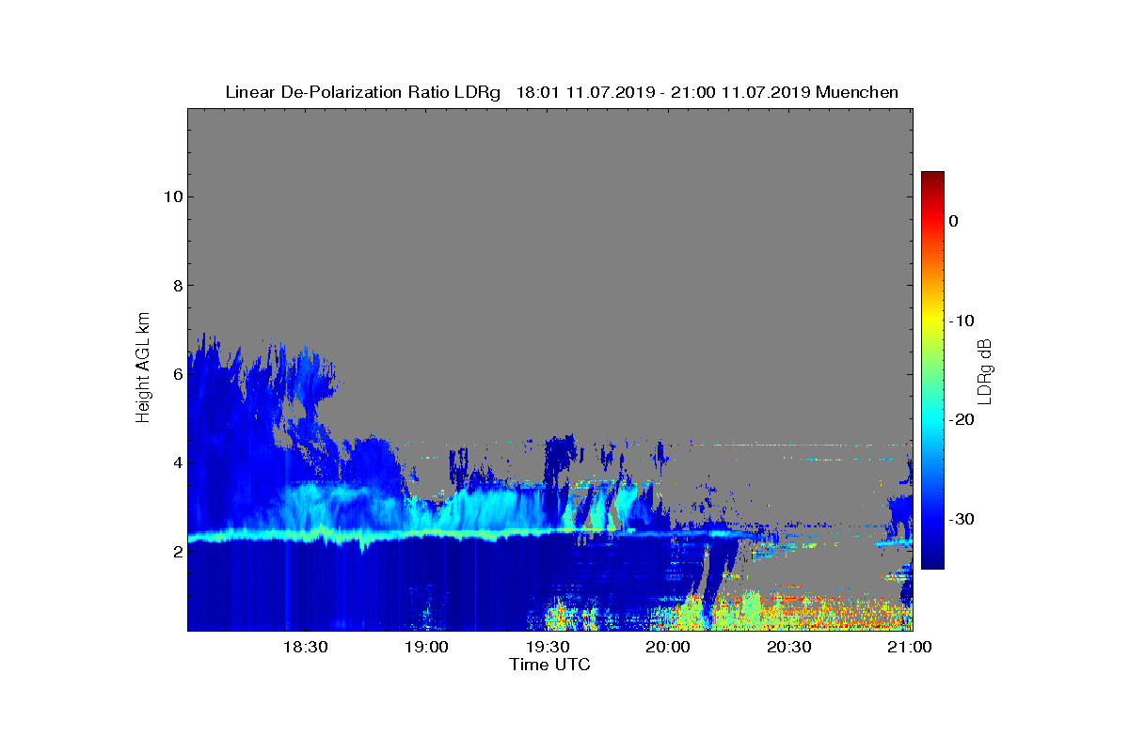Click the 'Time UTC' axis label
The width and height of the screenshot is (1129, 752).
[550, 665]
